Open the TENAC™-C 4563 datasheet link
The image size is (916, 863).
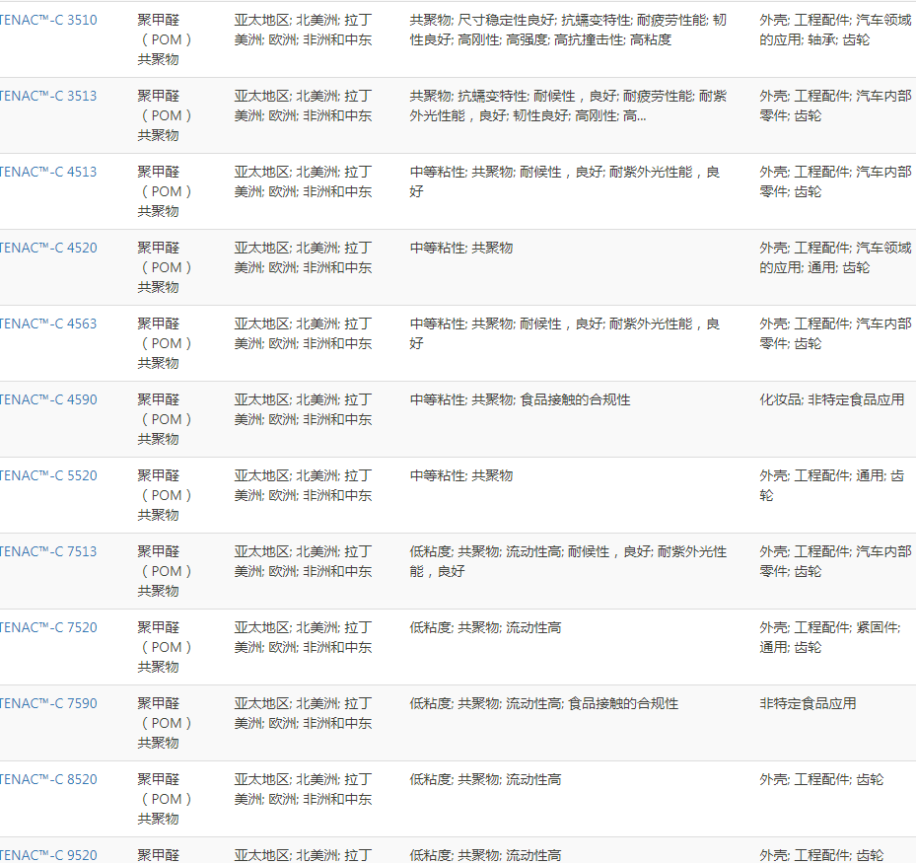48,324
